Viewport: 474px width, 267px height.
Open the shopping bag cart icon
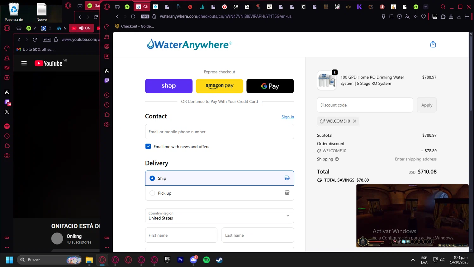433,44
